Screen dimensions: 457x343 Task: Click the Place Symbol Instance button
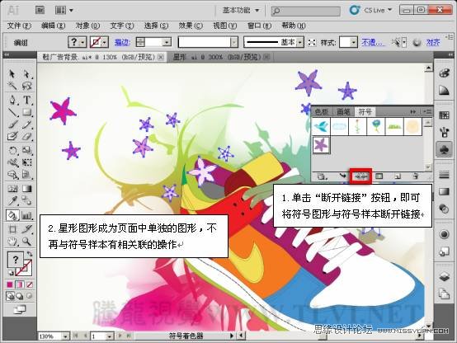343,176
